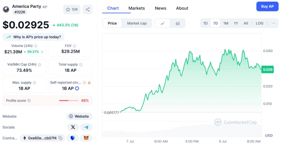
Task: Open the Telegram social link
Action: (x=86, y=127)
